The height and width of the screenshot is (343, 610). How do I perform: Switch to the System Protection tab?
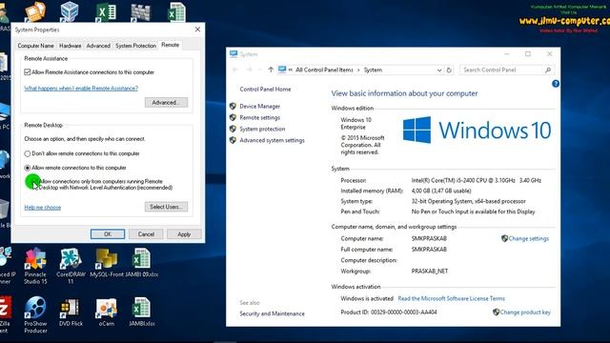[135, 46]
